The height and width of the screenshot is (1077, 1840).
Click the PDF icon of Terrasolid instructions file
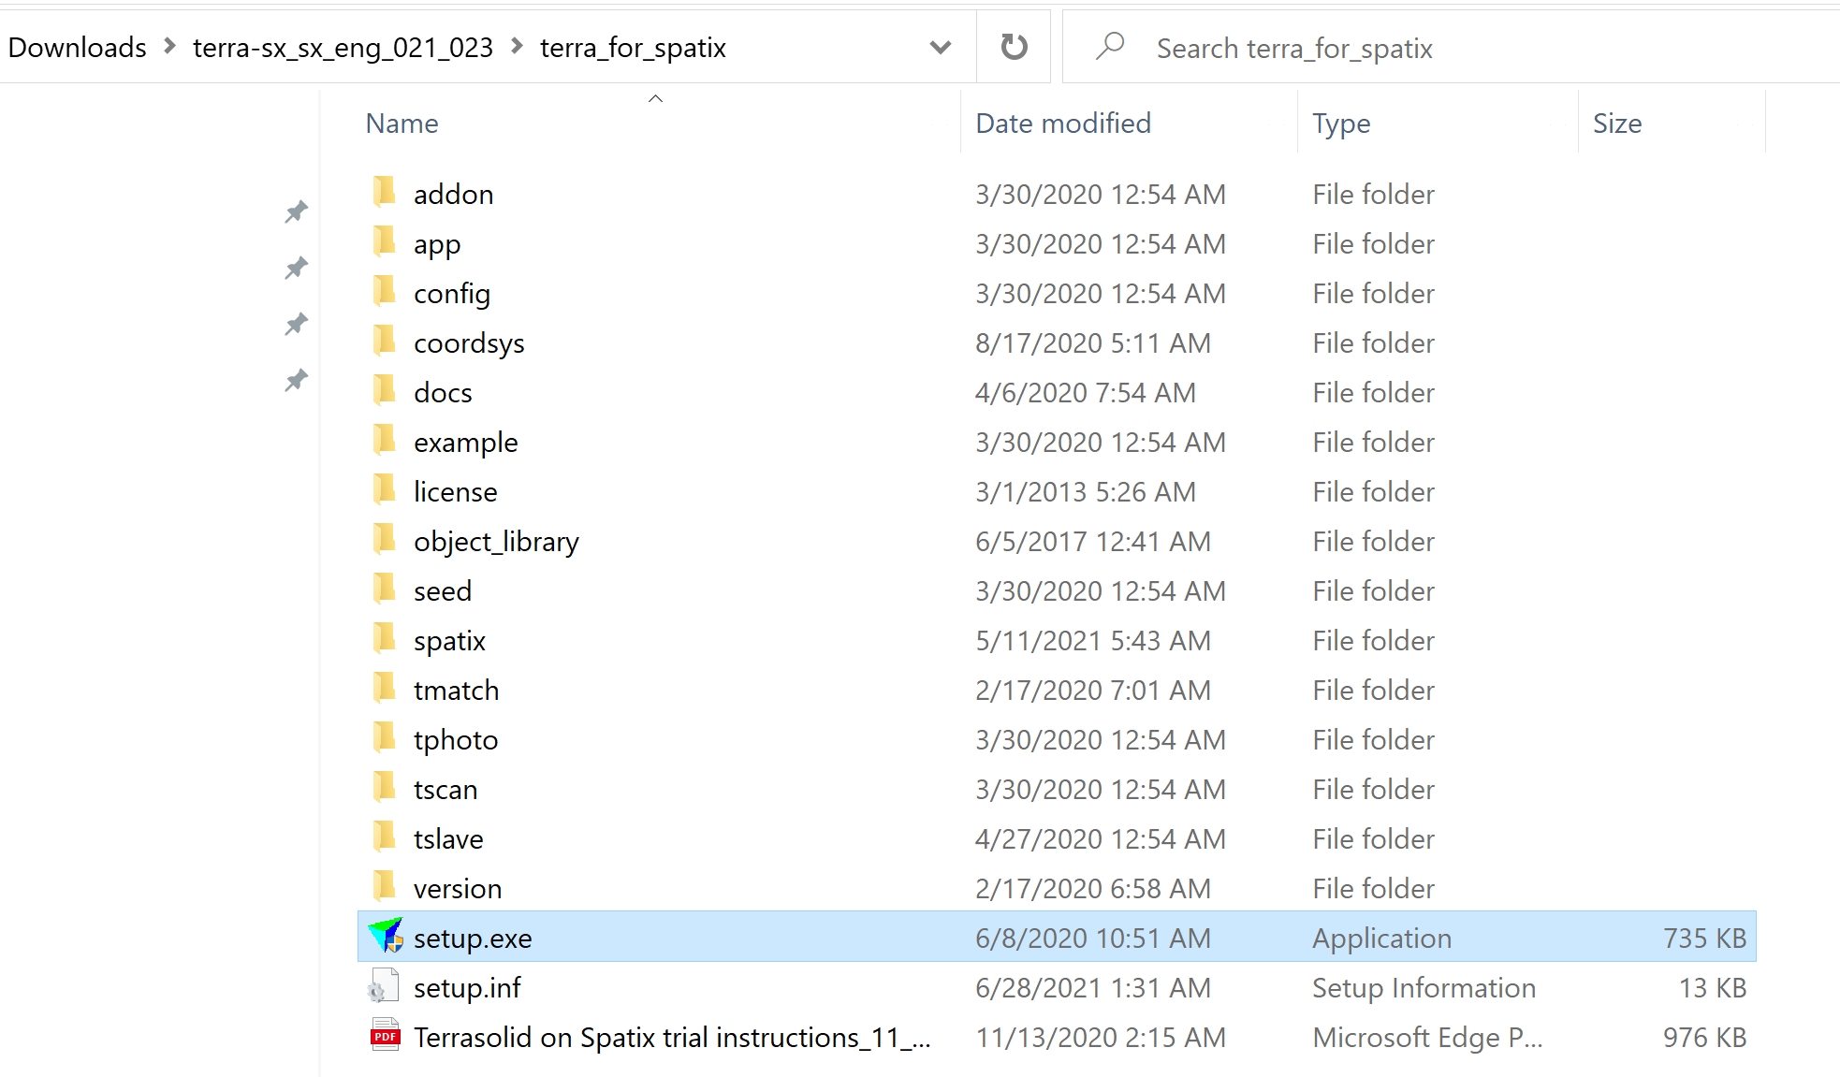point(385,1036)
